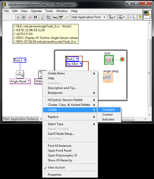Click the Search magnifier icon
This screenshot has width=154, height=179.
(132, 17)
